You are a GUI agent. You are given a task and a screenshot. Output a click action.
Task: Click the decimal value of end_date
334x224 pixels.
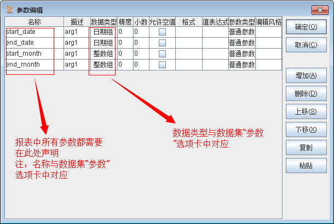141,43
